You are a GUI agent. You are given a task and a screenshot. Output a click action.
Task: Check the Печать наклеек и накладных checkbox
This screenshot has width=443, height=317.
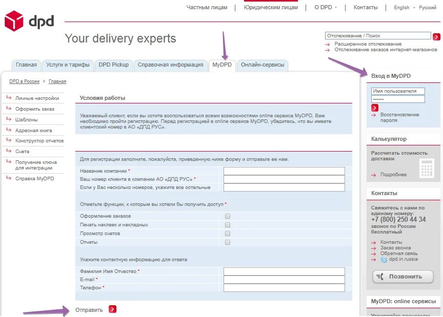click(228, 225)
